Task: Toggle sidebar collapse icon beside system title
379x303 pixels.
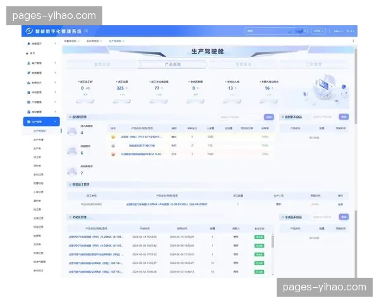Action: (86, 31)
